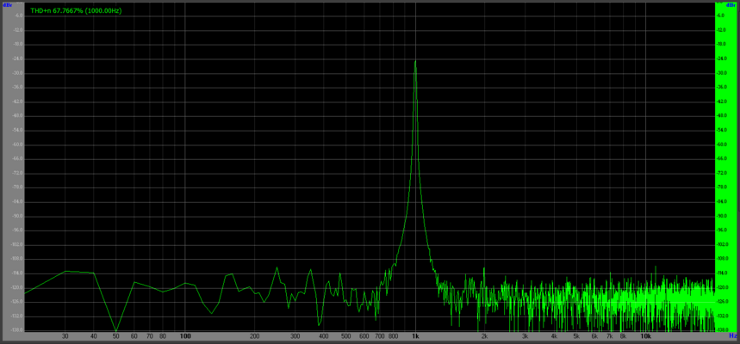Click the 2k frequency axis label
Screen dimensions: 740x344
(485, 336)
